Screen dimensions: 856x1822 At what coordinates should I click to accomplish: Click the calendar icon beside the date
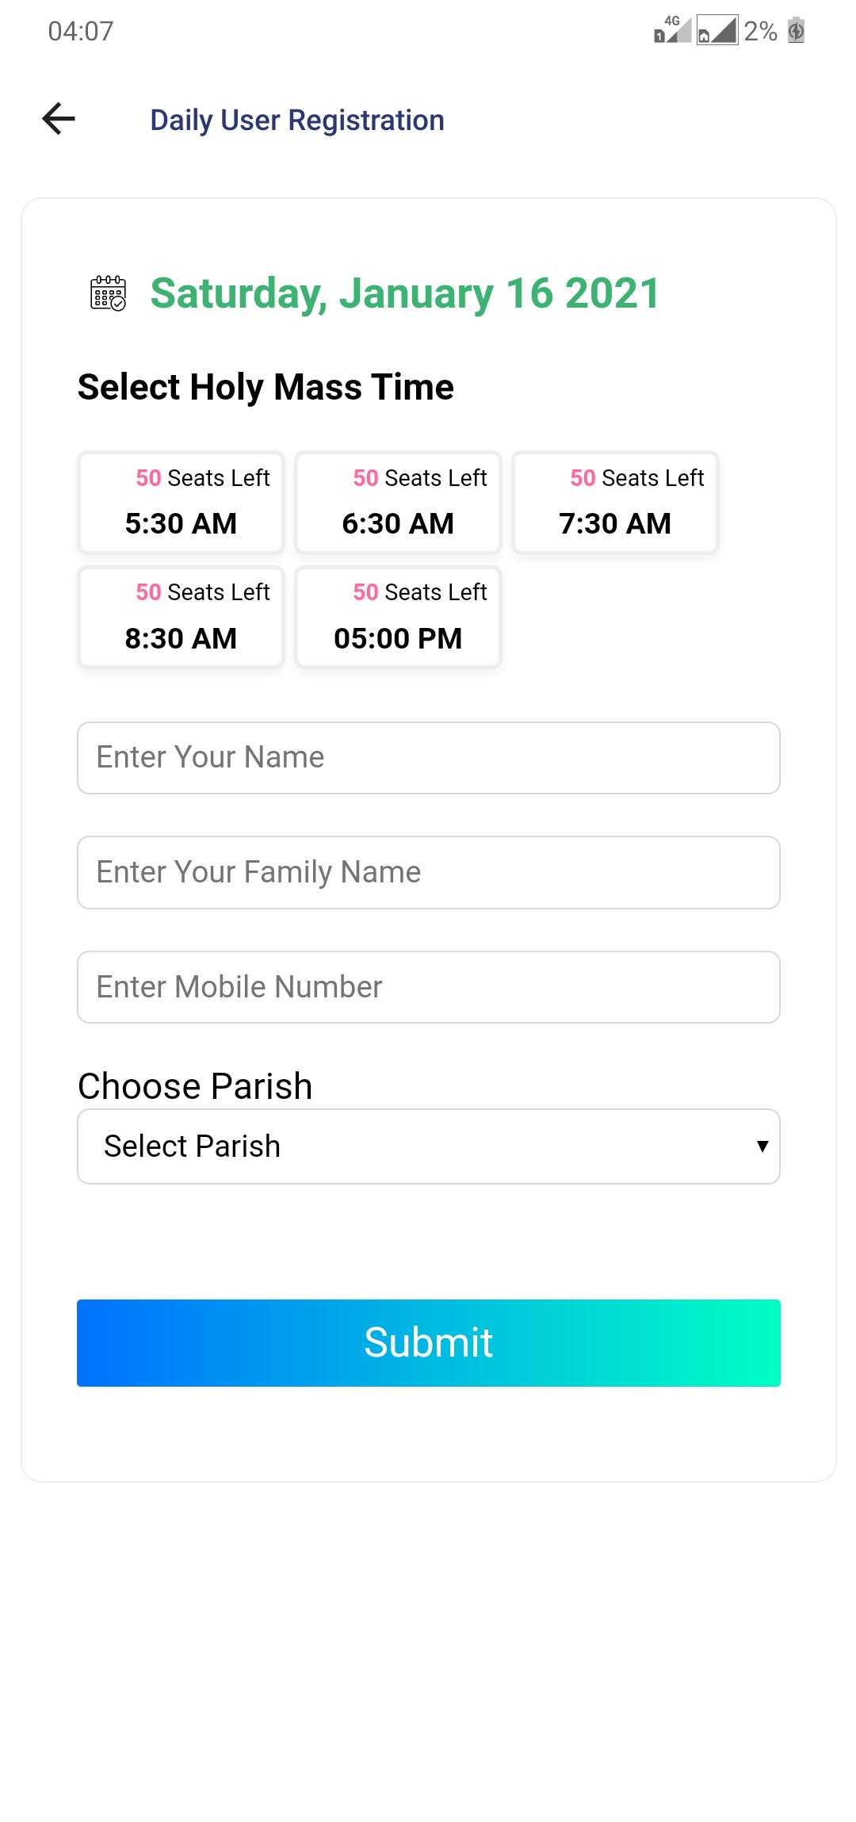pyautogui.click(x=108, y=293)
